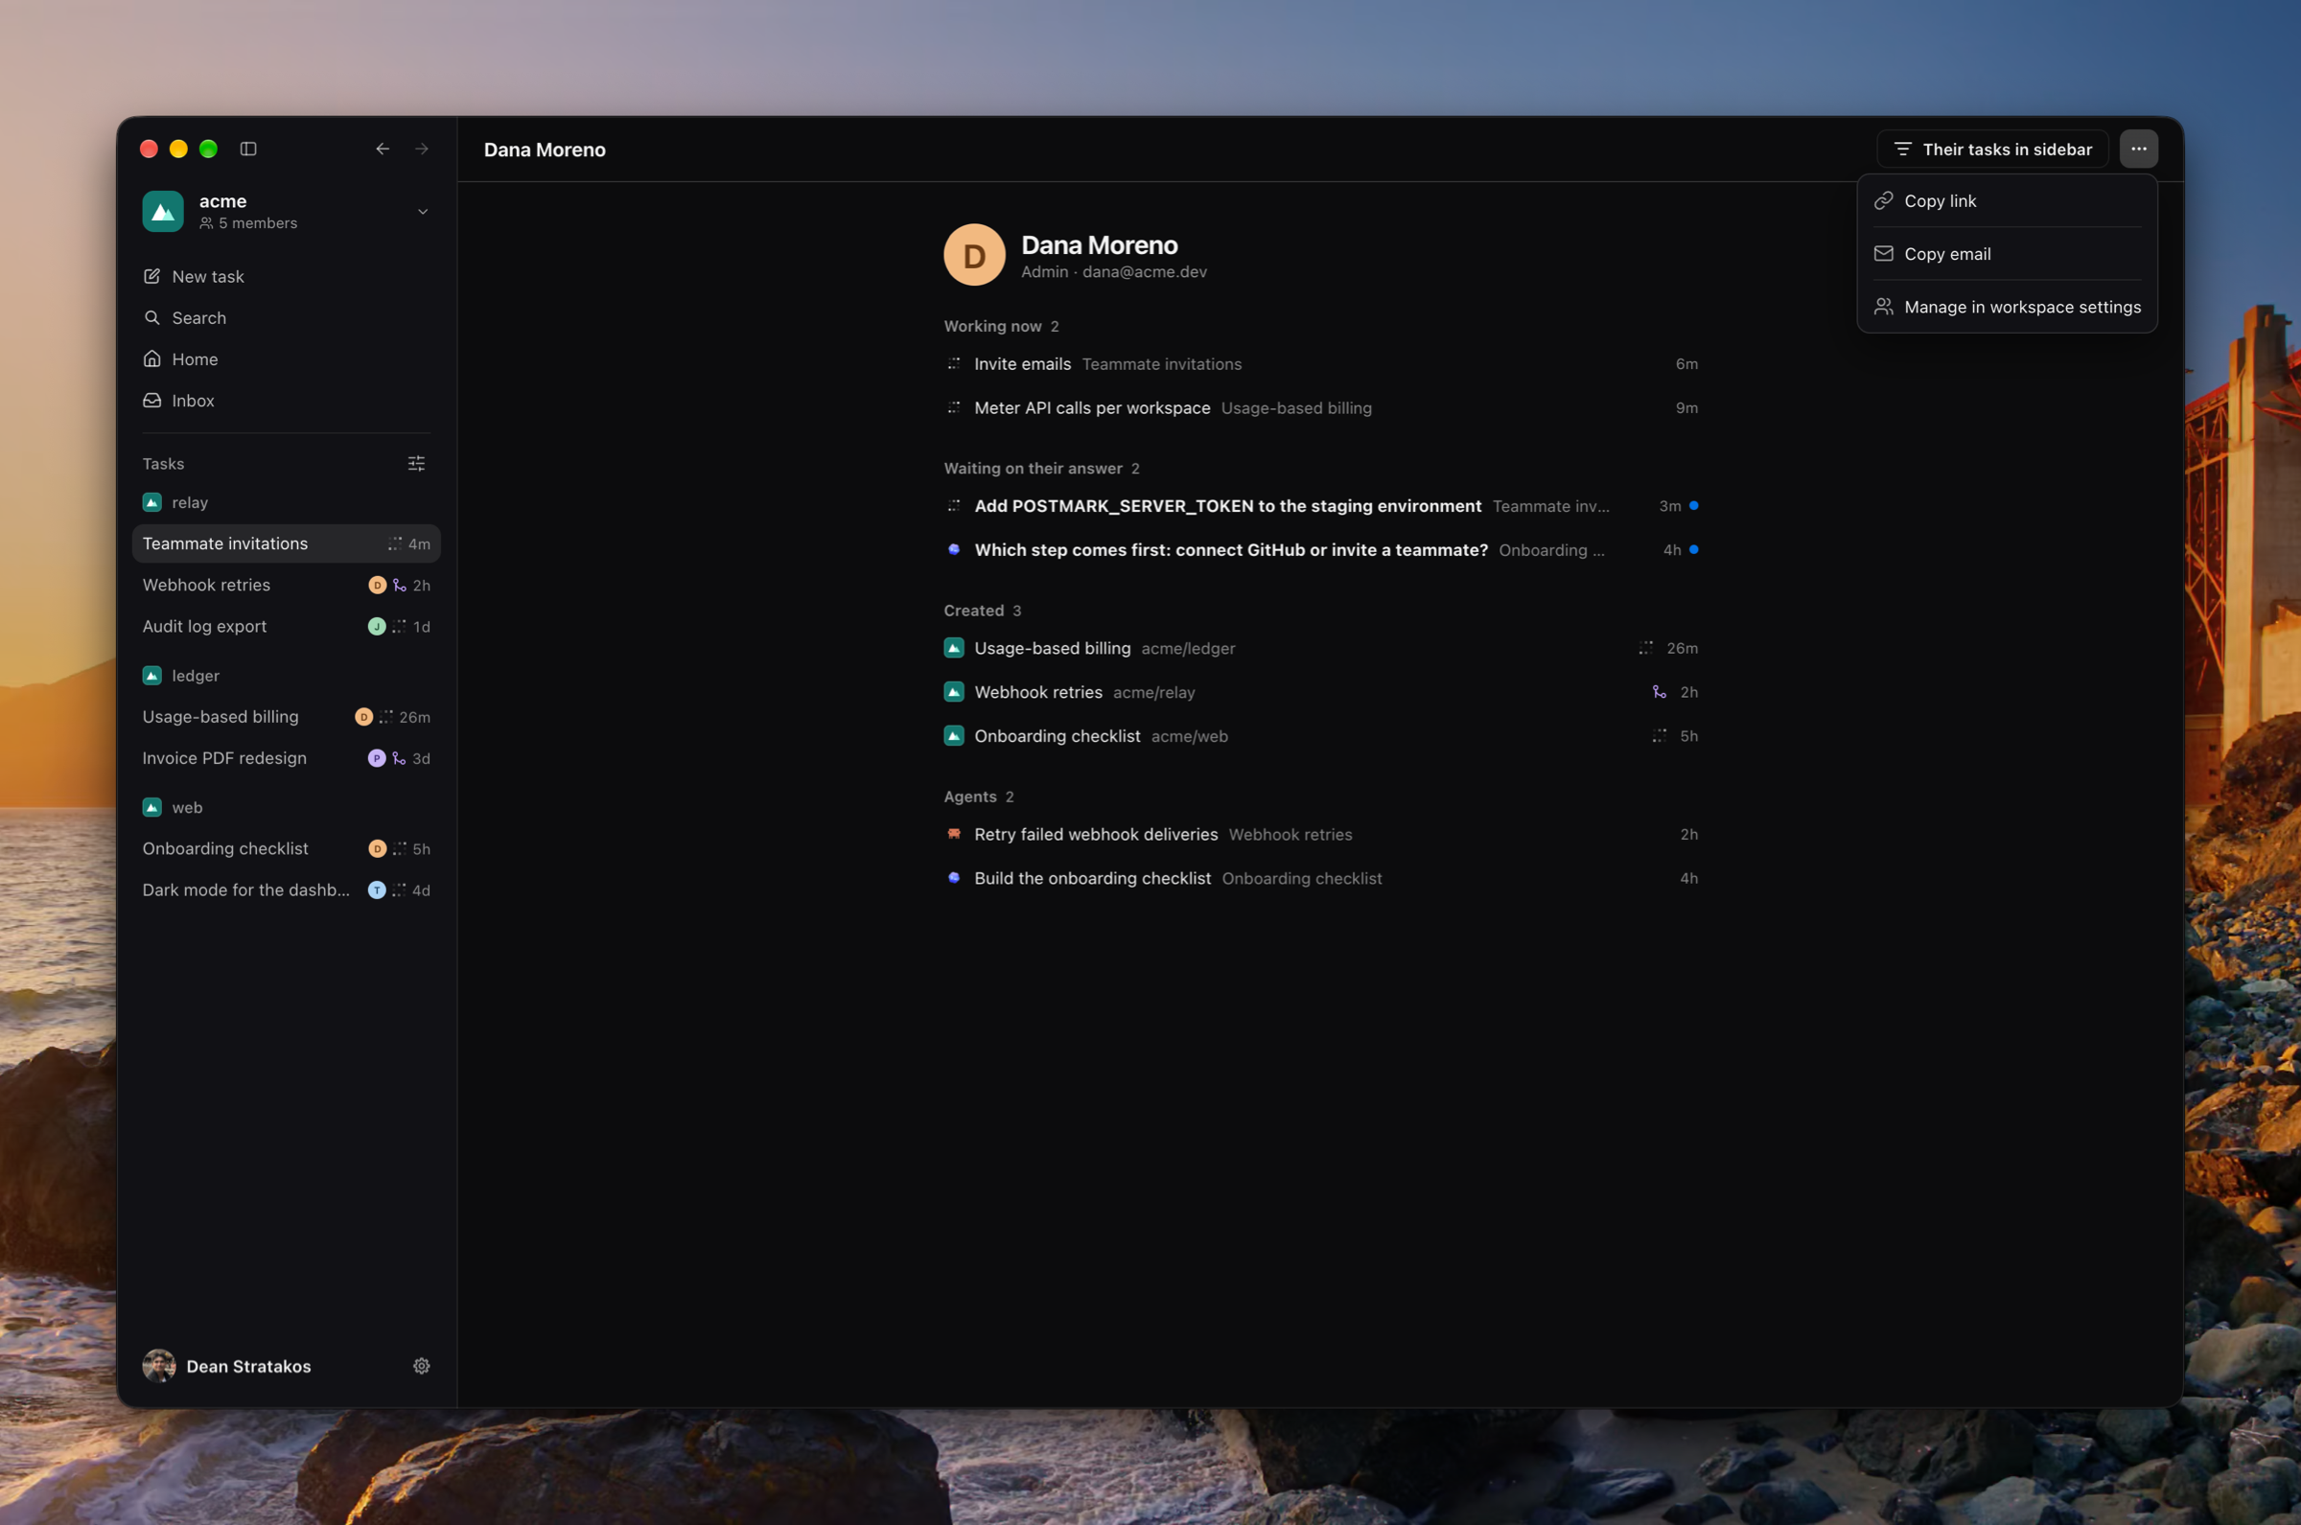Open Onboarding checklist acme/web in Created

(1321, 736)
